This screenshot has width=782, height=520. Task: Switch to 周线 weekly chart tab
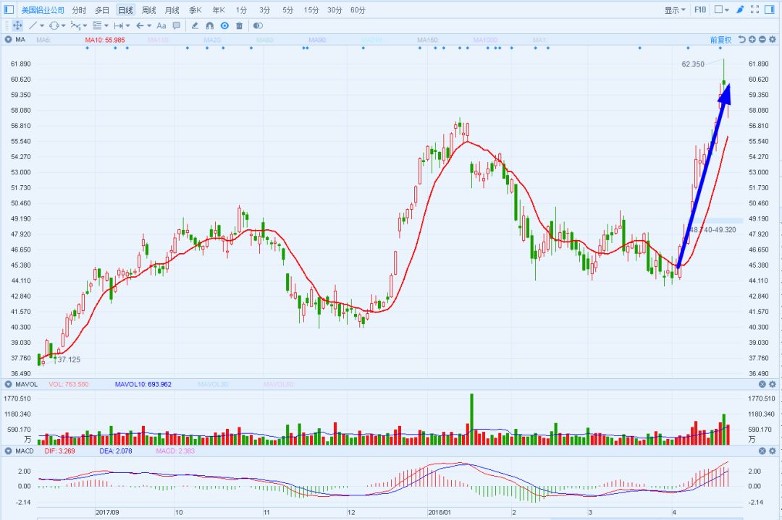(148, 10)
